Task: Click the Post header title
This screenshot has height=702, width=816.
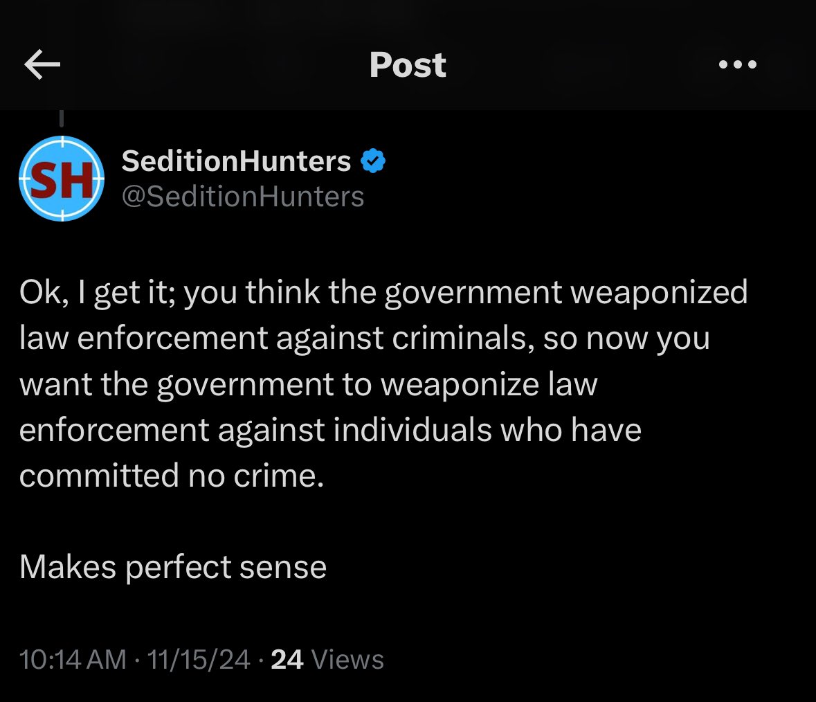Action: pos(408,65)
